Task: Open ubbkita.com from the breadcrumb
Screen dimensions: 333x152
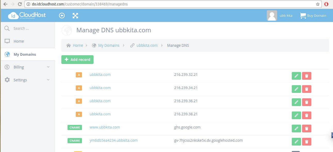Action: click(147, 45)
